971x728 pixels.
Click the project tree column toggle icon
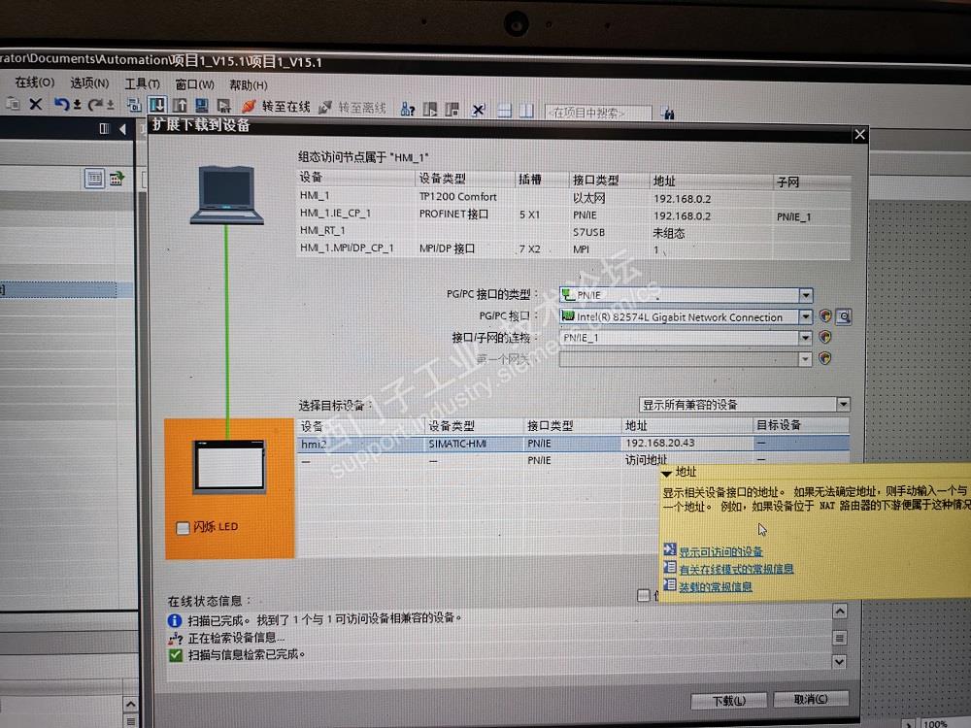[x=104, y=128]
